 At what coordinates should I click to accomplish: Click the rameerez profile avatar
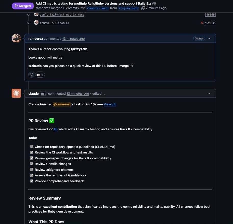point(16,38)
